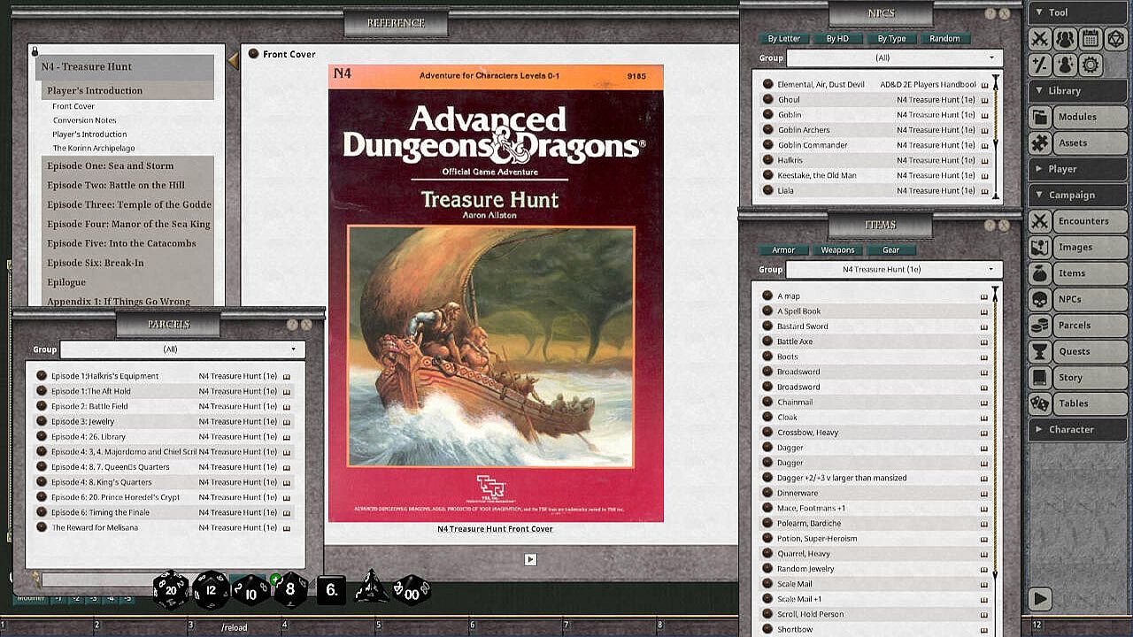Select Episode One: Sea and Storm chapter
This screenshot has height=637, width=1133.
click(111, 165)
